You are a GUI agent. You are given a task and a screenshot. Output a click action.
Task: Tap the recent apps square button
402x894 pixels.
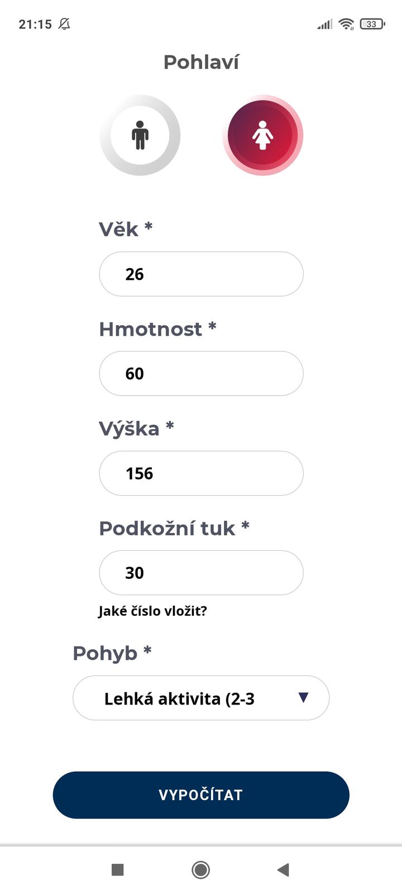[x=118, y=869]
